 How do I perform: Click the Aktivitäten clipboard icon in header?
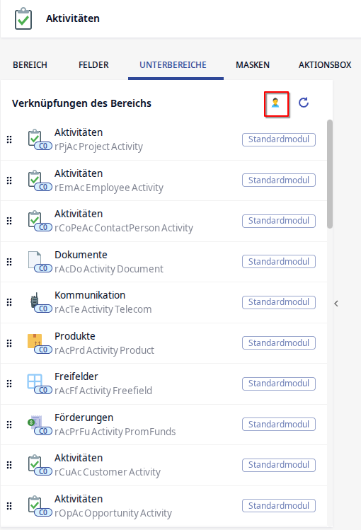[23, 19]
